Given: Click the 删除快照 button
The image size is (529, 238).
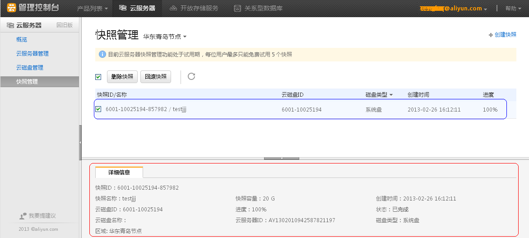Looking at the screenshot, I should (122, 77).
